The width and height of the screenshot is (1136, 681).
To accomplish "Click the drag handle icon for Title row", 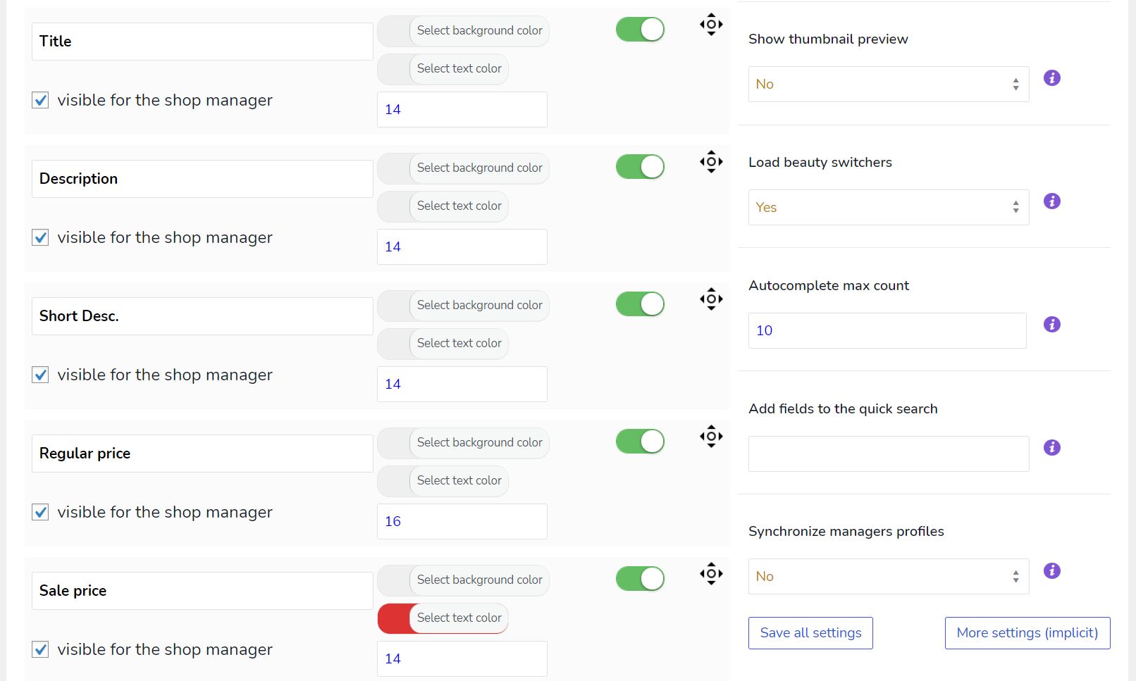I will point(711,25).
